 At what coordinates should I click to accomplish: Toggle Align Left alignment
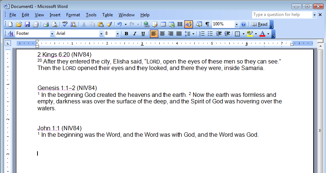[x=154, y=34]
